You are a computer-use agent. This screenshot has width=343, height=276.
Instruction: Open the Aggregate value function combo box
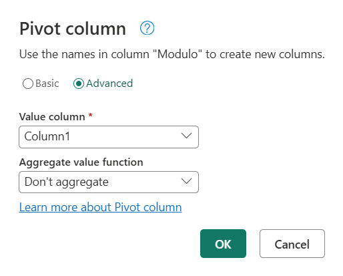click(109, 182)
